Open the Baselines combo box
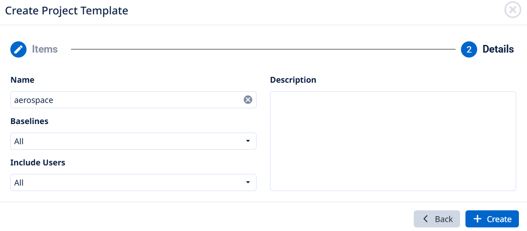The image size is (527, 231). pos(133,141)
